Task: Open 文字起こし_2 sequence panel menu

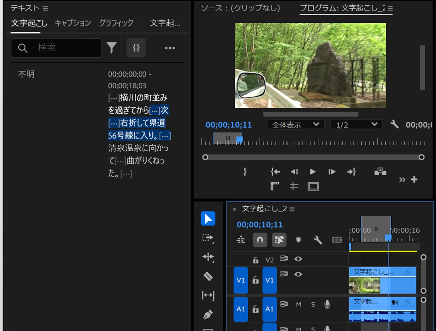Action: click(x=292, y=209)
